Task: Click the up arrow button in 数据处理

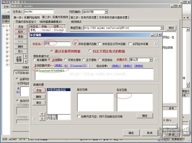Action: click(x=42, y=114)
